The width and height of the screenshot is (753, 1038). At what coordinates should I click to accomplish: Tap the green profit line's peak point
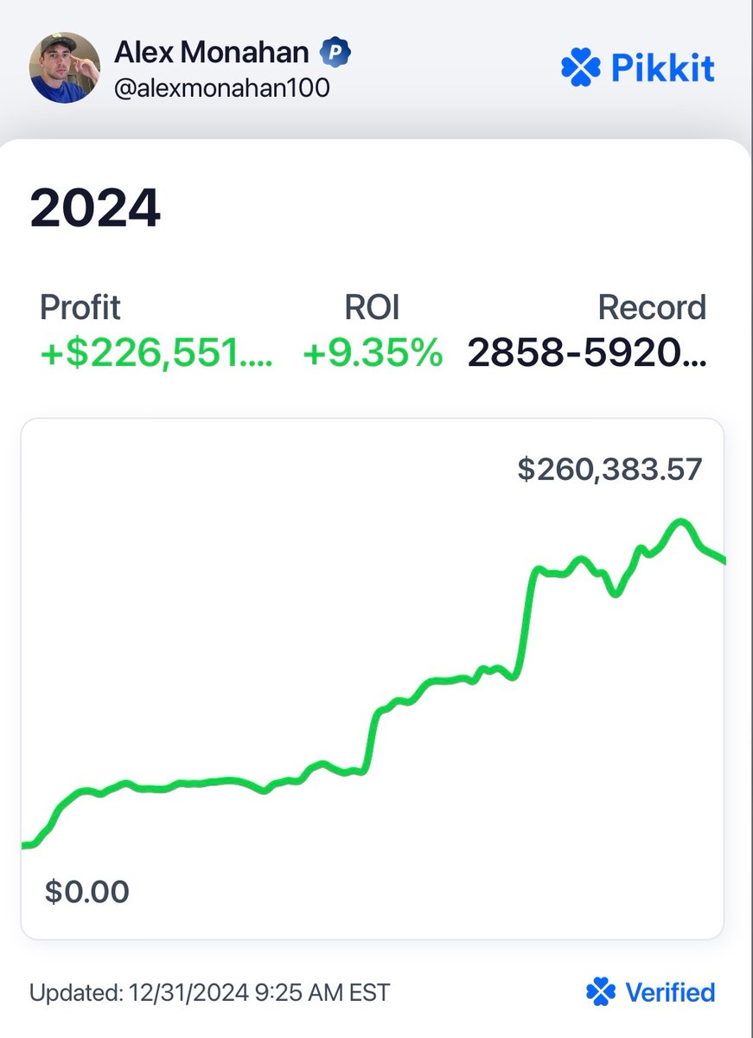pos(681,522)
